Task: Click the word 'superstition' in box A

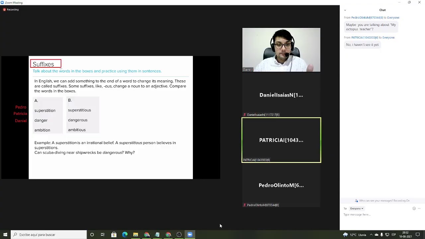Action: coord(45,111)
